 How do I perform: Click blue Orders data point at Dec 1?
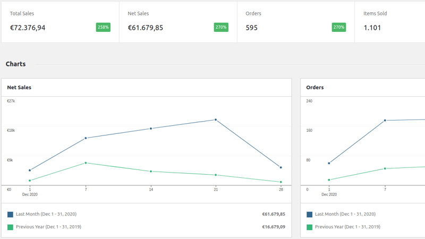329,163
